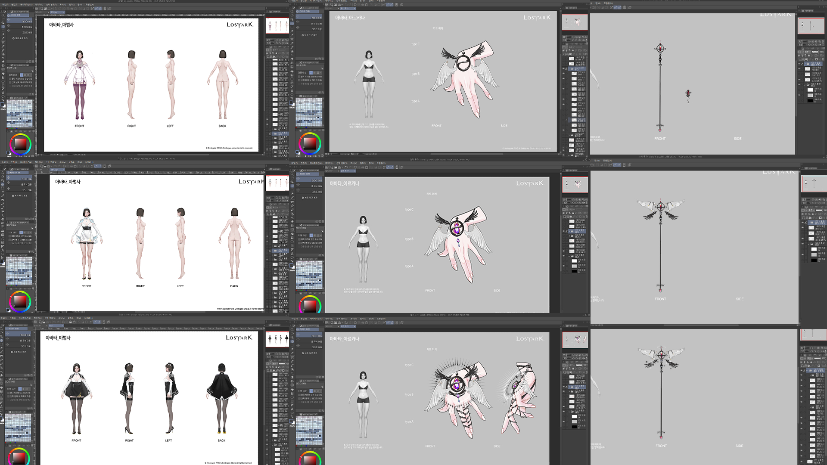Click the rightmost icon in top-right window toolbar
827x465 pixels.
click(x=630, y=7)
